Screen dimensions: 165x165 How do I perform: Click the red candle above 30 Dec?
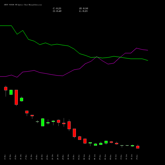69,125
